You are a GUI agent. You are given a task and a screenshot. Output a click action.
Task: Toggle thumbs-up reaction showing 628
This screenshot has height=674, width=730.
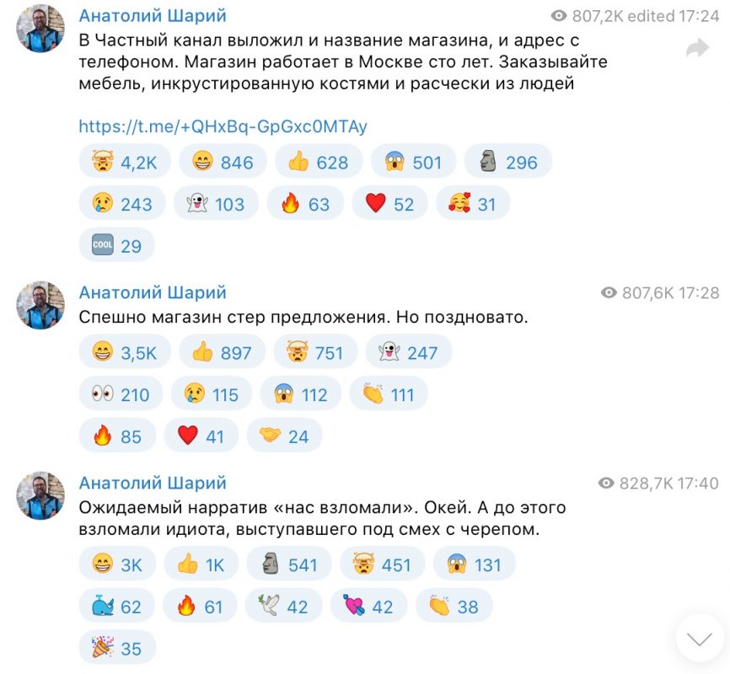point(319,162)
